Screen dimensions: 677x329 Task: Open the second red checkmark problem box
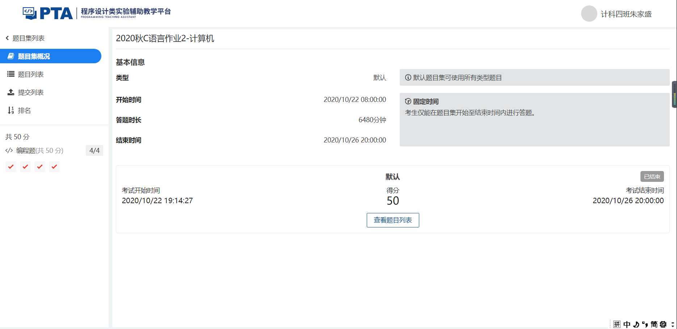(25, 167)
